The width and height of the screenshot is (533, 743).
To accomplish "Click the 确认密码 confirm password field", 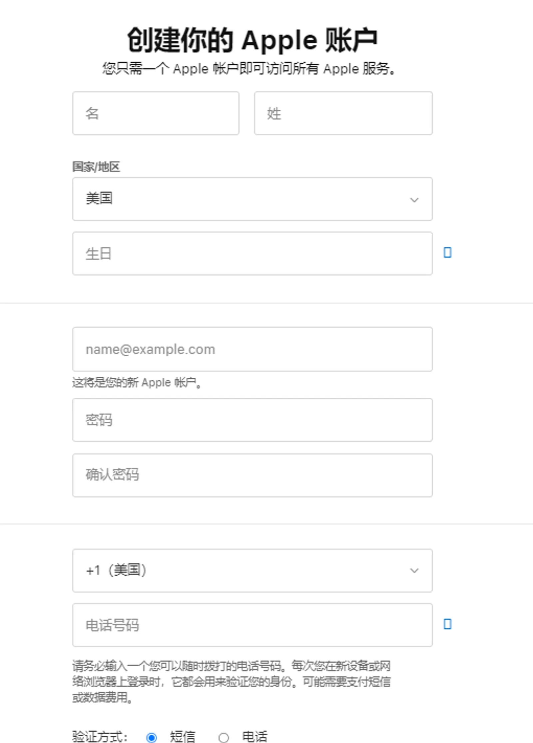I will pos(253,475).
